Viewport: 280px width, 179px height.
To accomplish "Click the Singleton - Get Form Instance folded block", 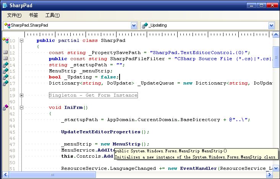I will click(93, 95).
